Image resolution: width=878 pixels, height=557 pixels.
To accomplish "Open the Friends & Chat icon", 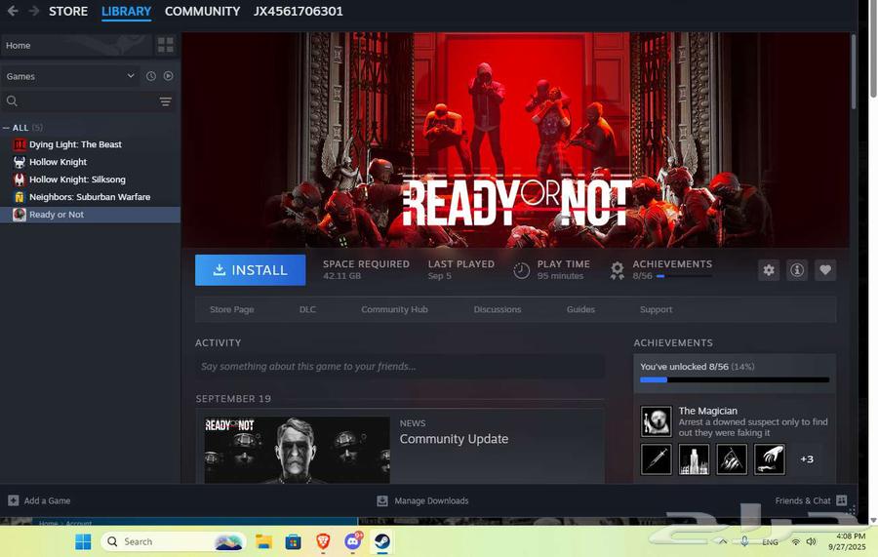I will click(x=841, y=499).
